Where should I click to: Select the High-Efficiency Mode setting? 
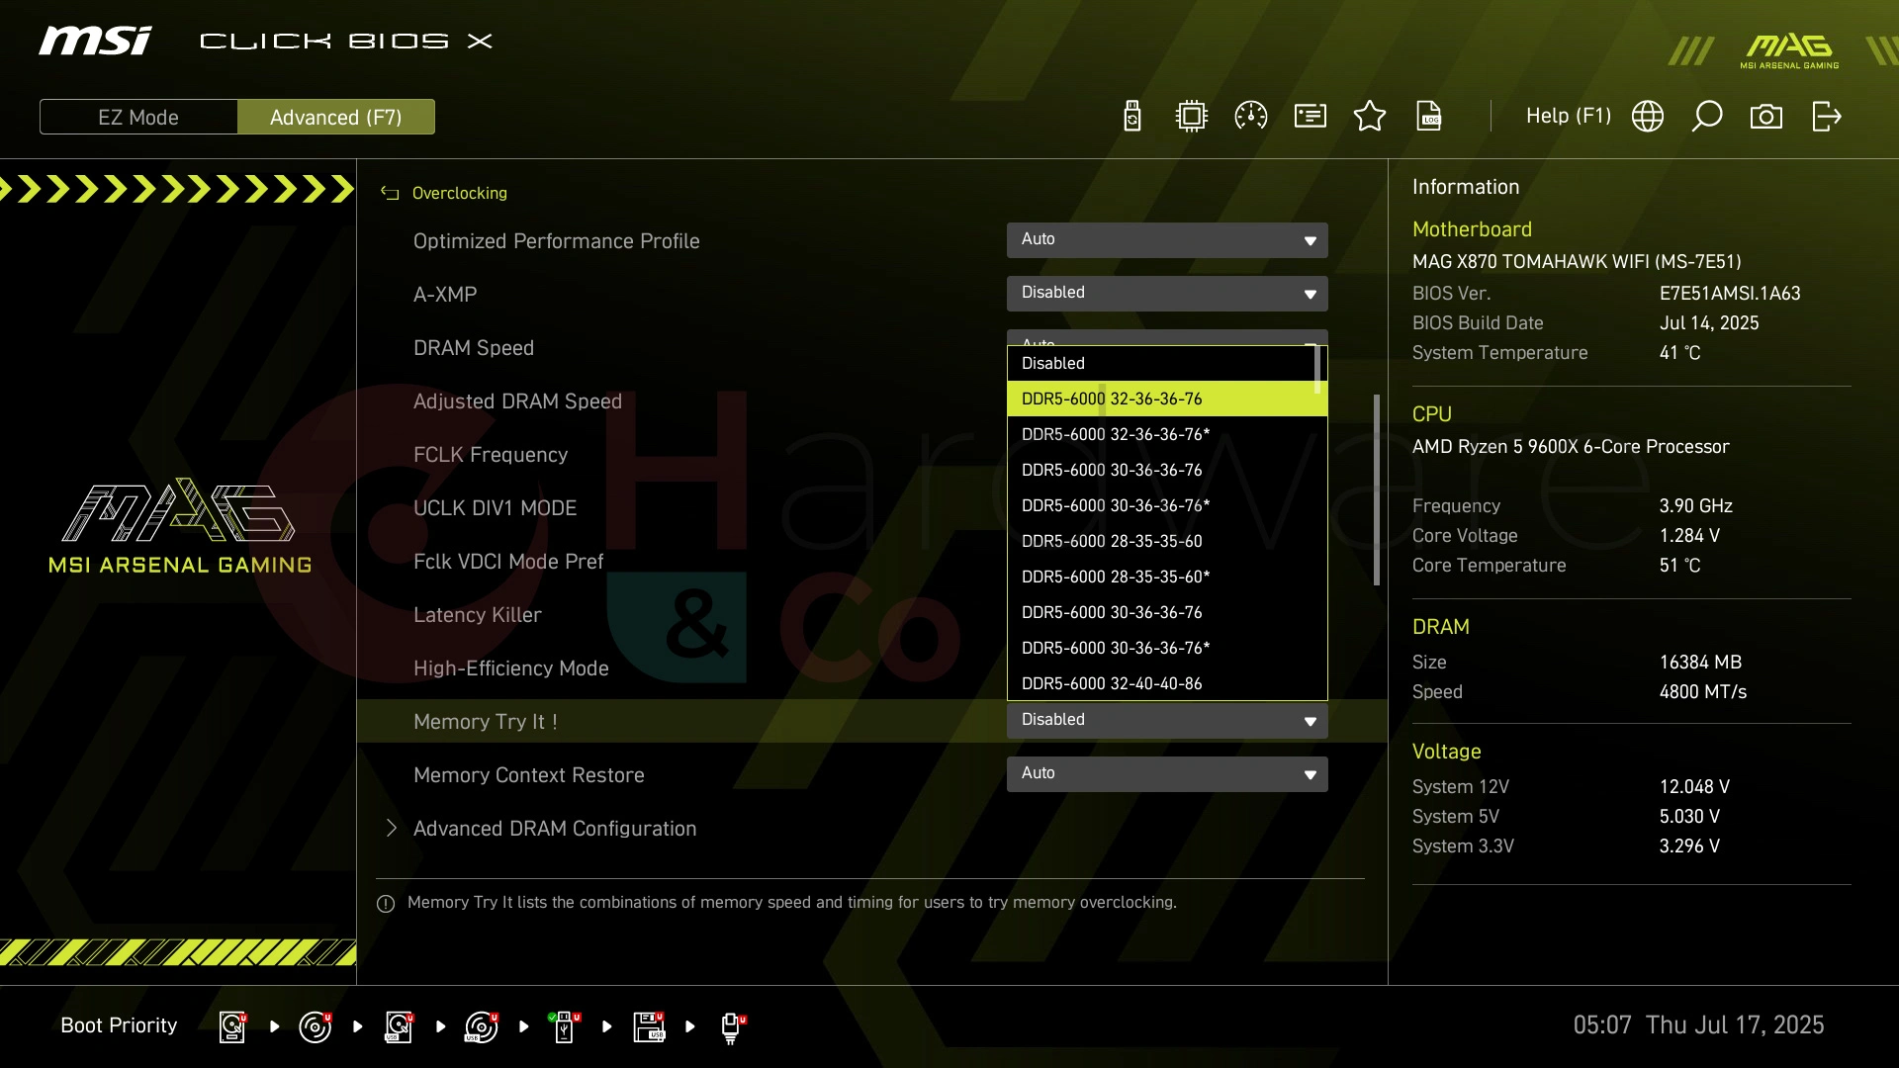[x=511, y=668]
